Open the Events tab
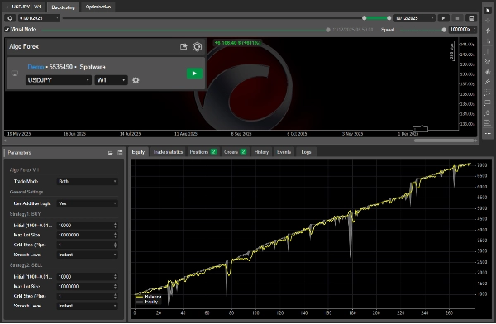Image resolution: width=496 pixels, height=324 pixels. [284, 152]
